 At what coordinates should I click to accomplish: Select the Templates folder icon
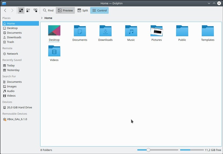pos(208,31)
